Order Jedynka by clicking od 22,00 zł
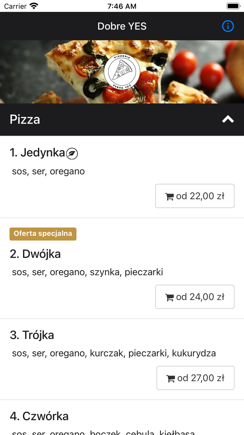Screen dimensions: 244x435 click(x=195, y=196)
